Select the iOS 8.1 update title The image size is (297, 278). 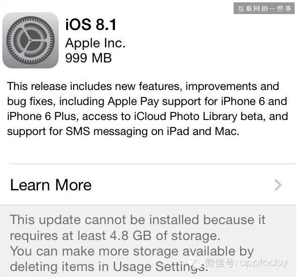(91, 24)
